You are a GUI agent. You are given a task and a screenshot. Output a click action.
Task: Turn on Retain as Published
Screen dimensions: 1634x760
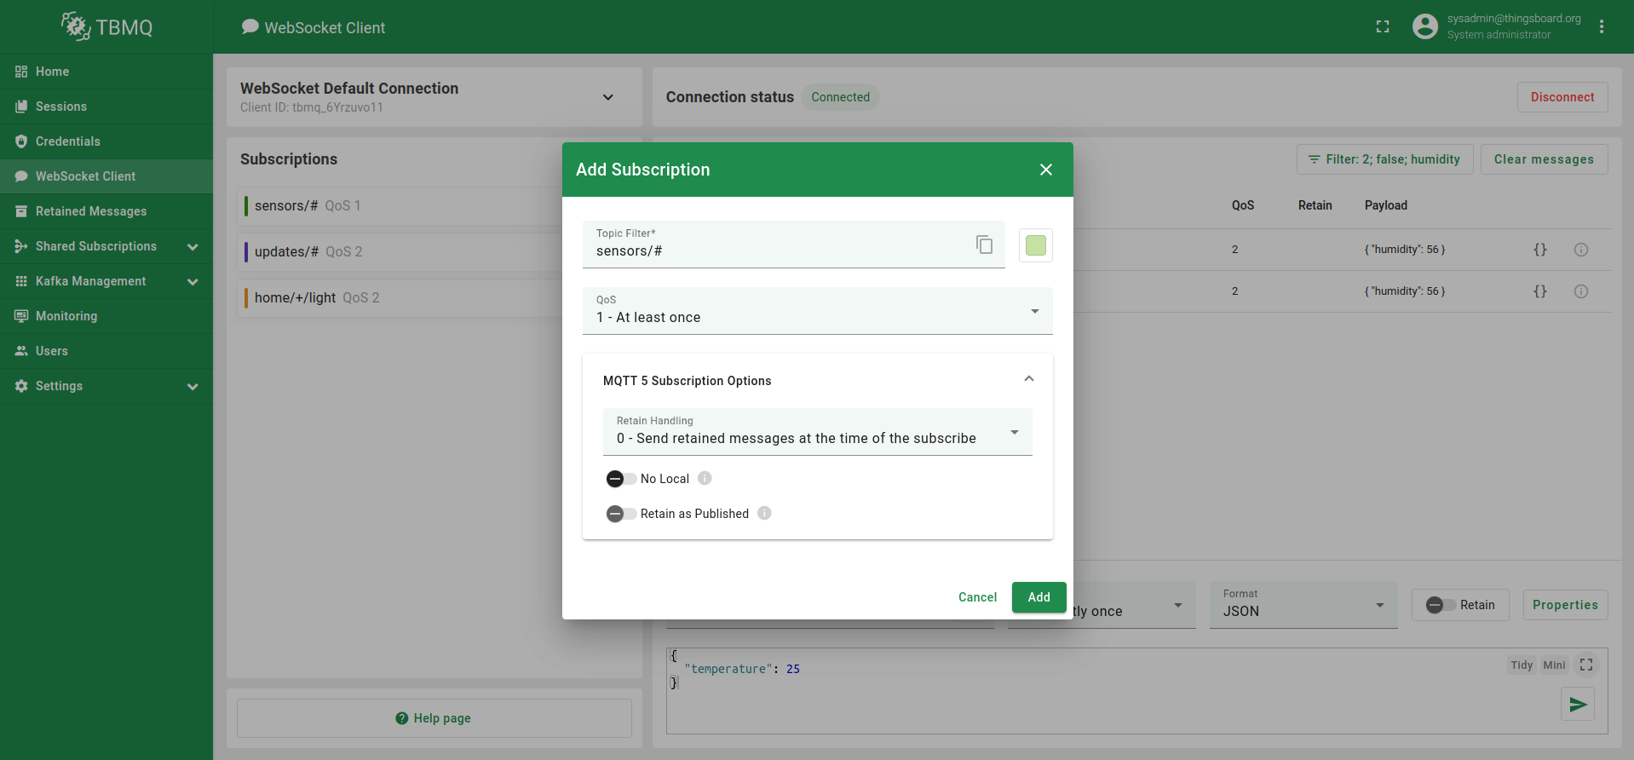click(x=621, y=514)
